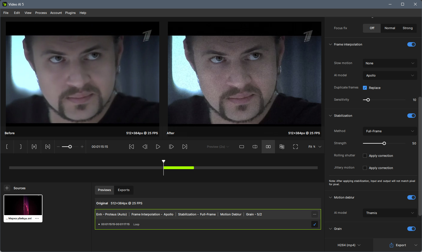Set the trim start bracket marker
The image size is (422, 252).
pyautogui.click(x=7, y=147)
